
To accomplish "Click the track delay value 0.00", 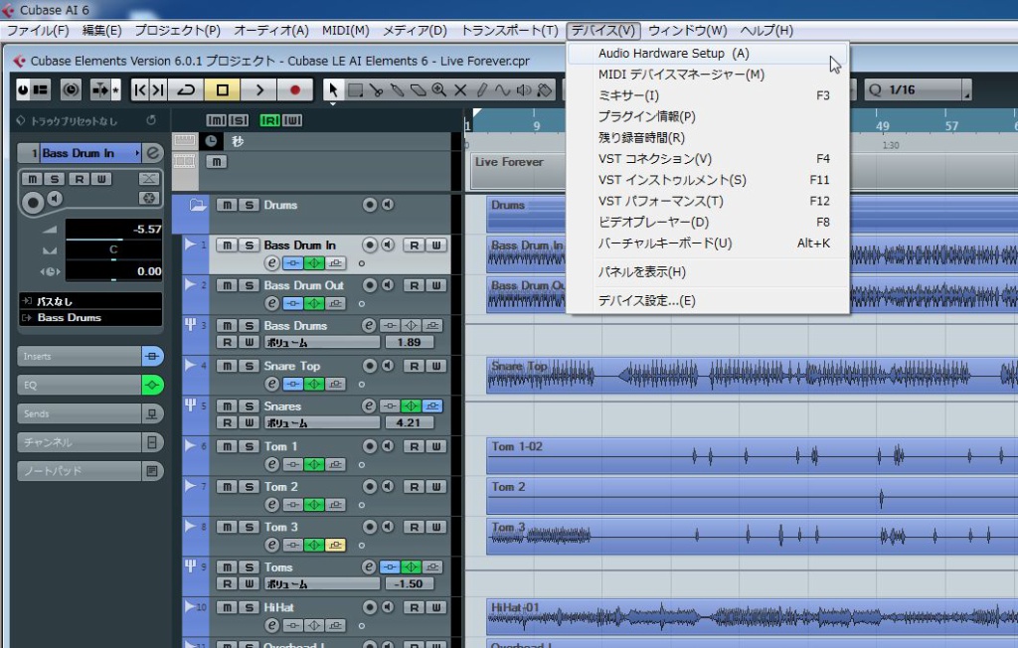I will pyautogui.click(x=113, y=271).
